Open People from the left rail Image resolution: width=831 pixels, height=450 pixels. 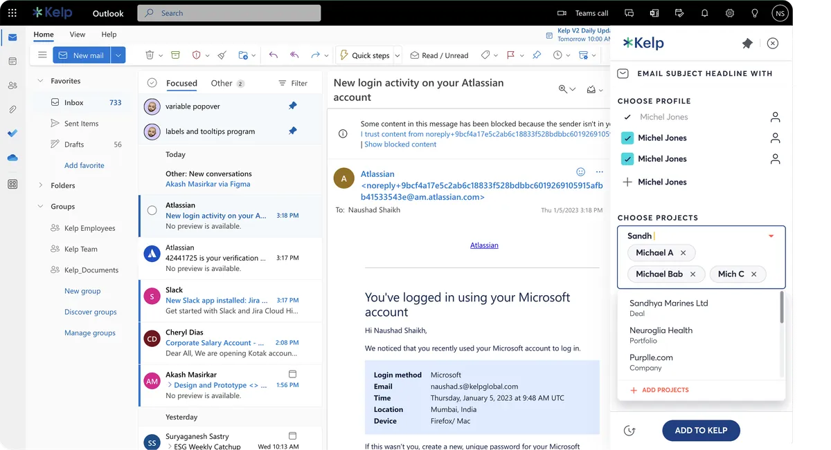[12, 86]
